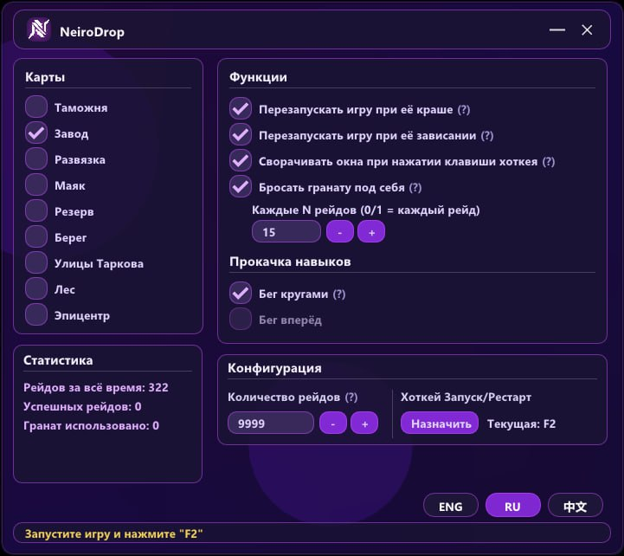Click help icon beside freeze restart option

tap(487, 136)
